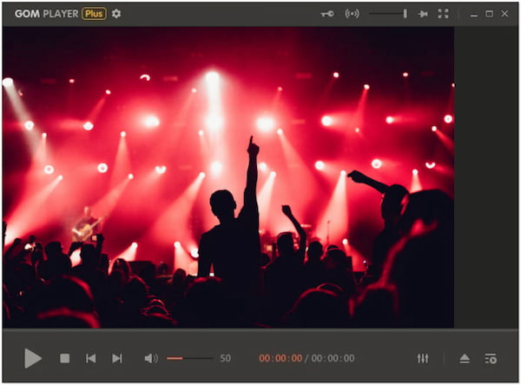Toggle the always-on-top pin

point(423,14)
